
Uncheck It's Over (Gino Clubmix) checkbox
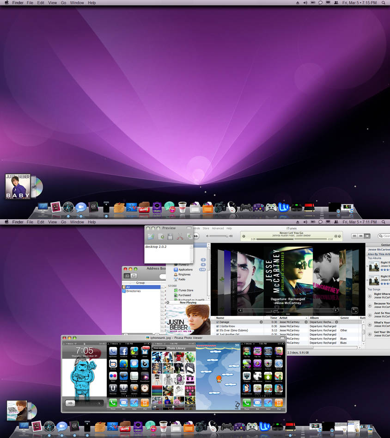(218, 330)
